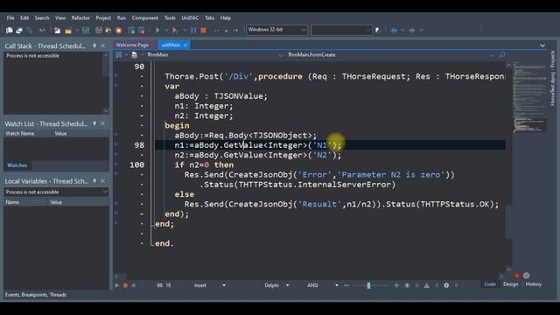Click the Forward navigation arrow
Image resolution: width=560 pixels, height=315 pixels.
coord(412,31)
